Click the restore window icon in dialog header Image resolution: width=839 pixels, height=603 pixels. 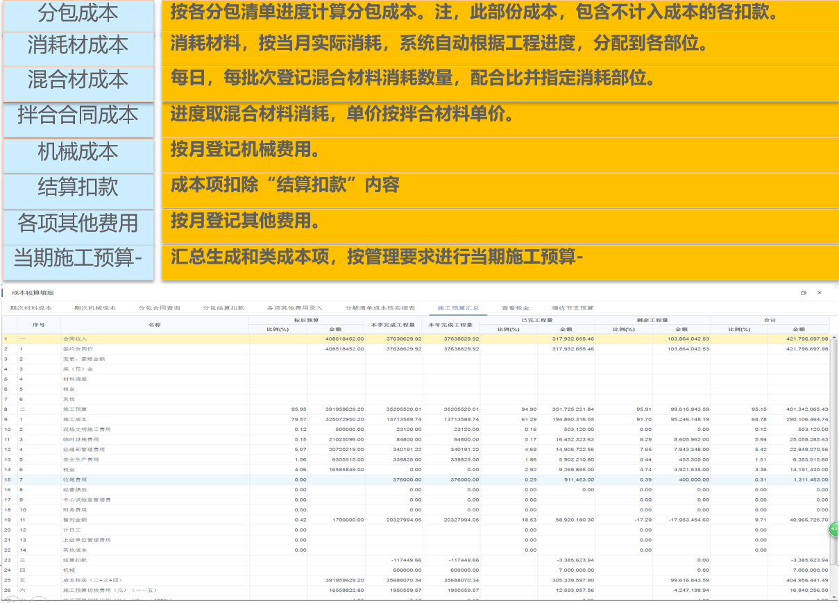(804, 293)
